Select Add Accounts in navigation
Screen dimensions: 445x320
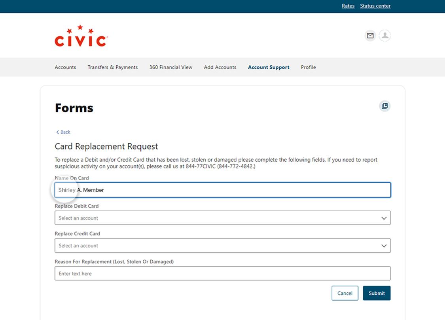(x=220, y=67)
